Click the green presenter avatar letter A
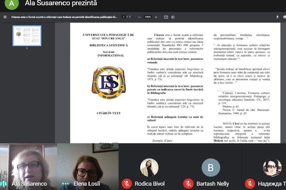The image size is (286, 190). [x=12, y=4]
